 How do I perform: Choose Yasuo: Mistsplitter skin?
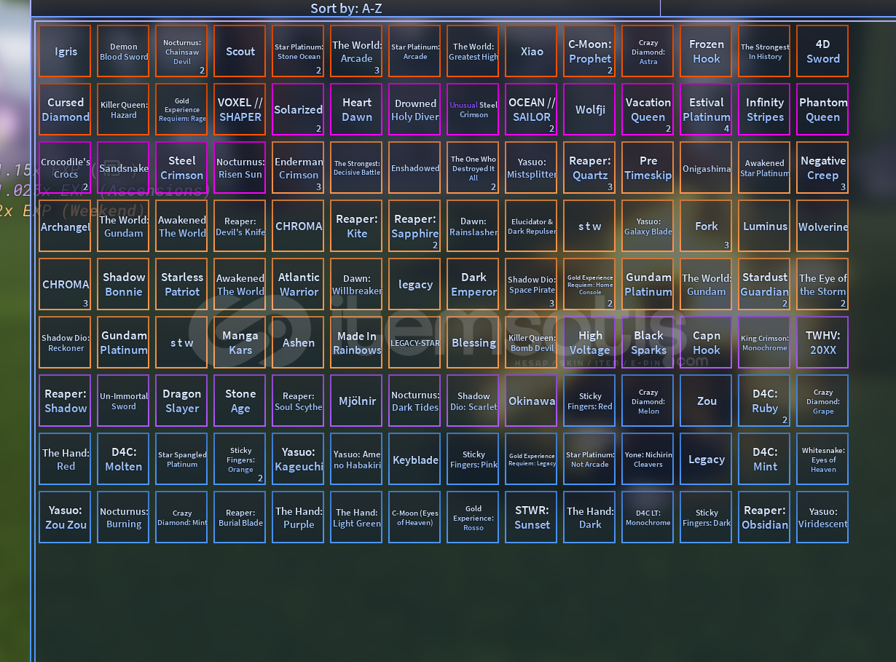532,168
